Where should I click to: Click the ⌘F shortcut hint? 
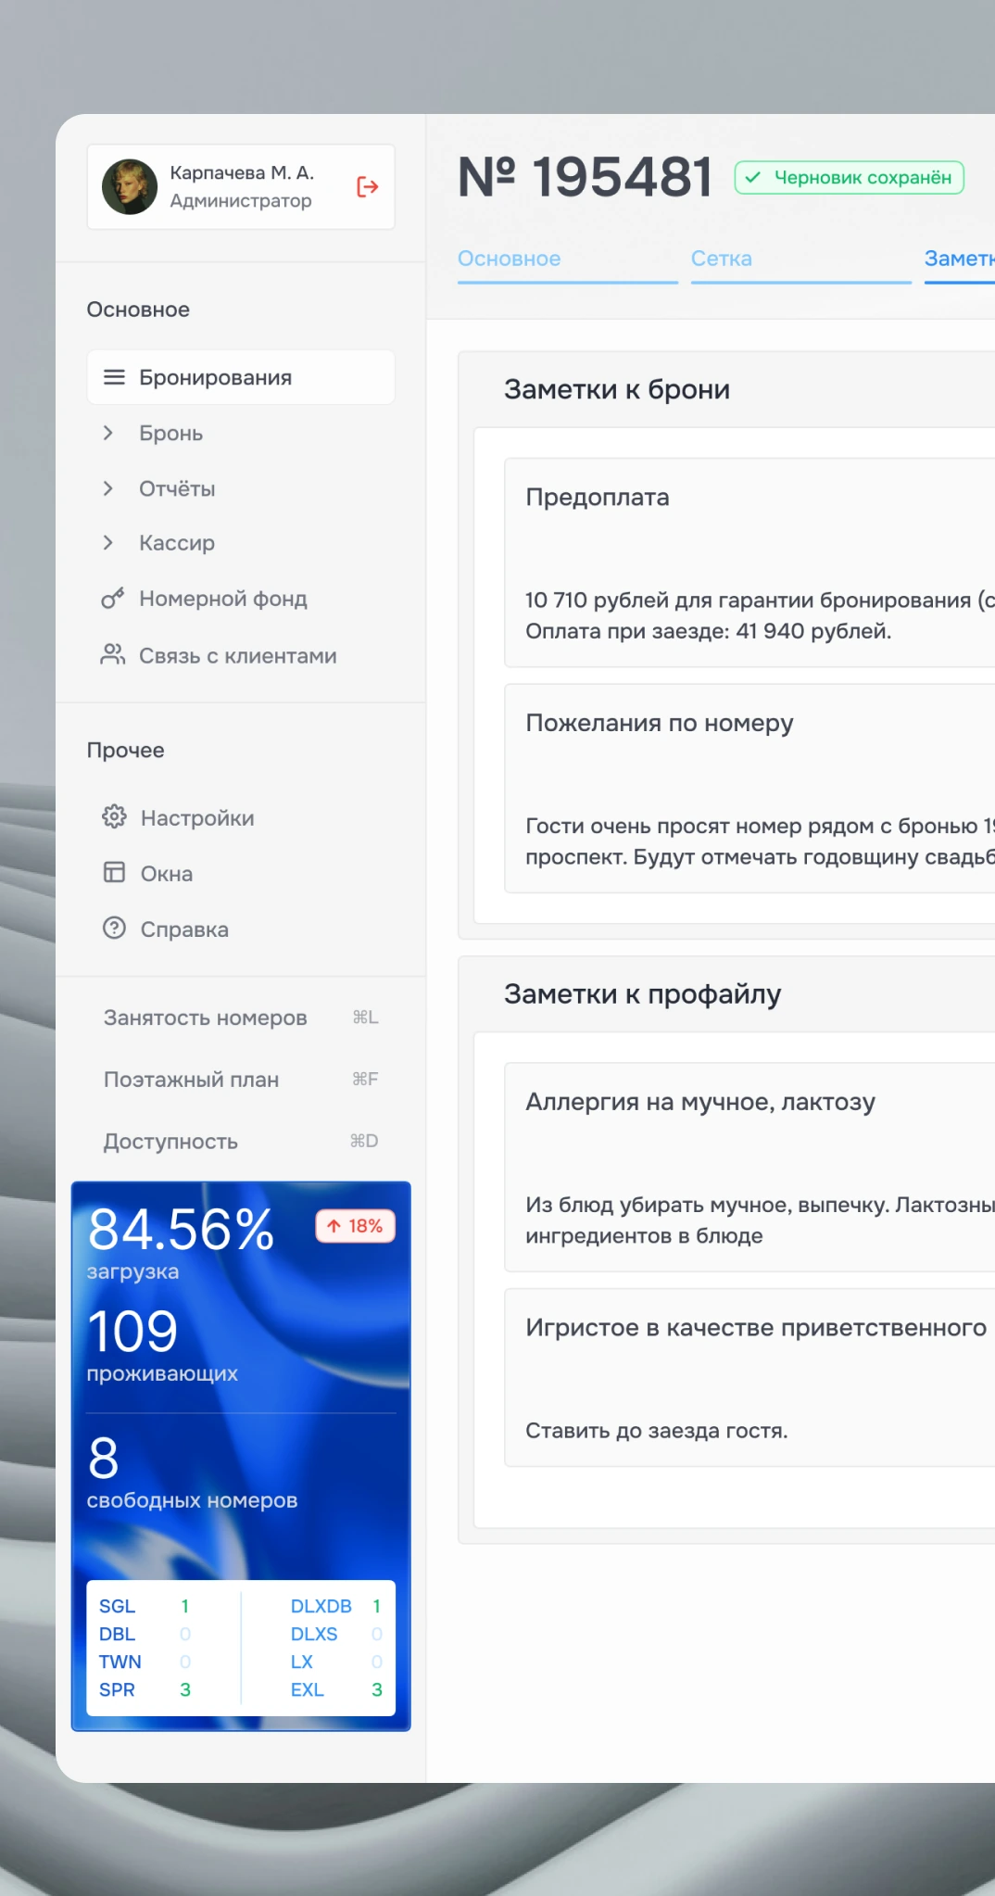click(x=365, y=1080)
